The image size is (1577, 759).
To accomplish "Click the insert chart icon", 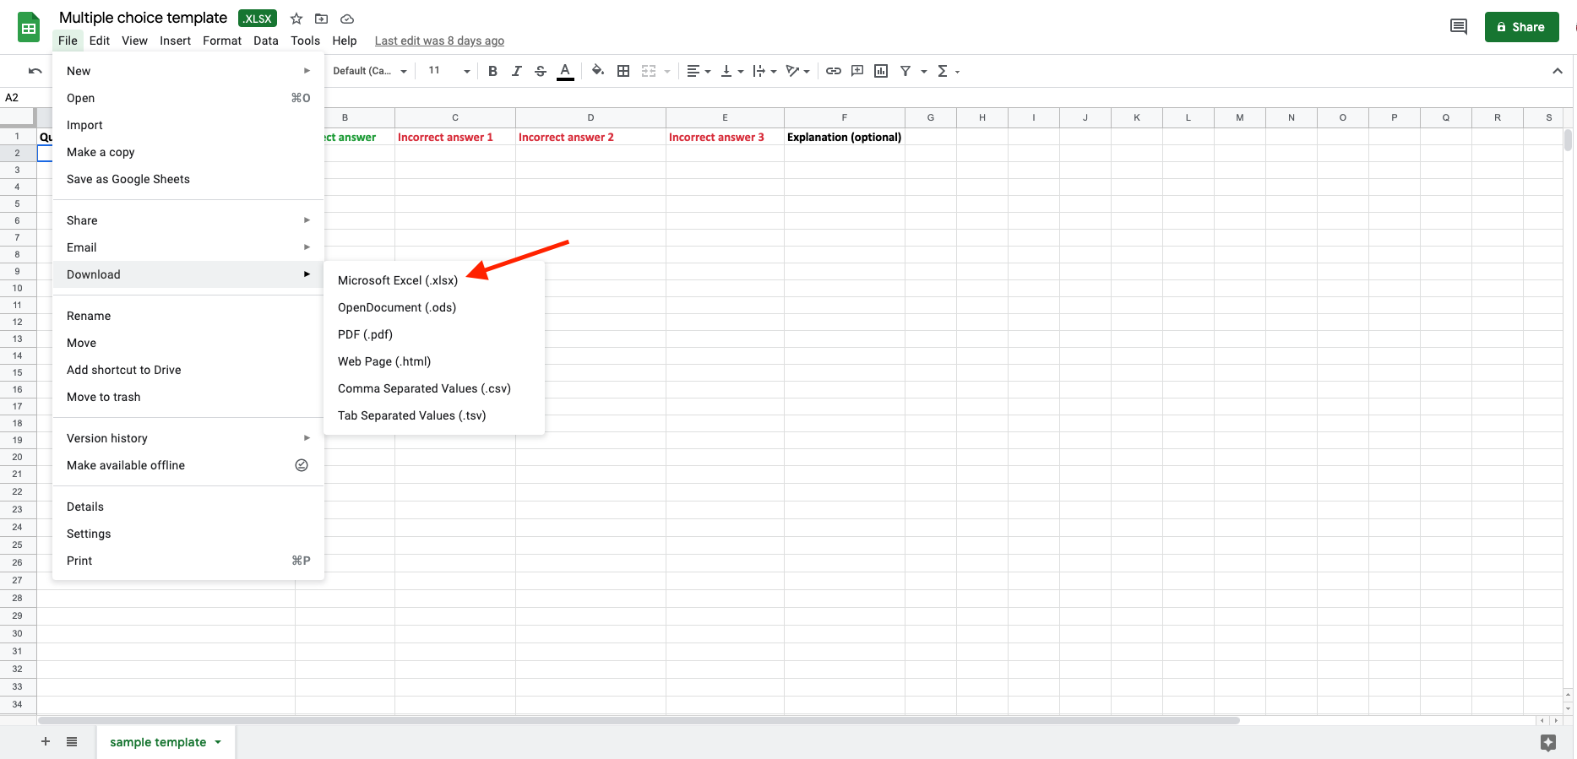I will [x=881, y=71].
